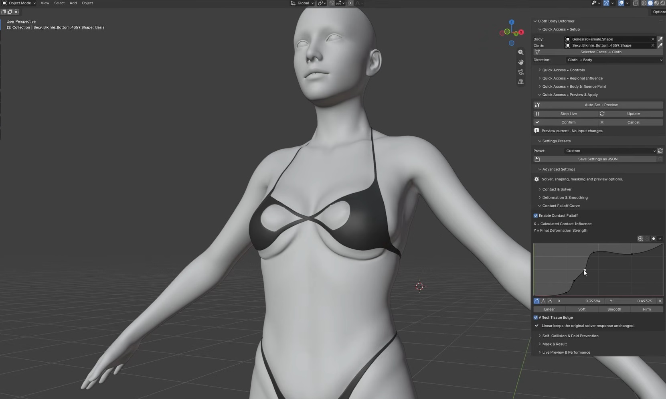This screenshot has width=666, height=399.
Task: Click the curve point Y value field
Action: tap(630, 301)
